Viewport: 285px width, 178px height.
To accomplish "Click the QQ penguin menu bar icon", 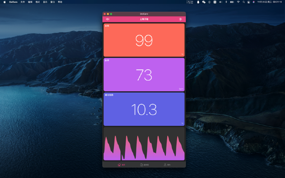I will click(198, 2).
